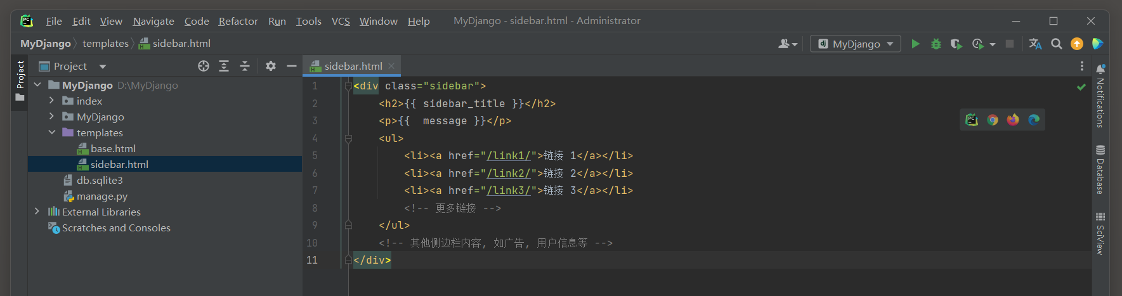This screenshot has width=1122, height=296.
Task: Follow the /link1/ href in code
Action: pyautogui.click(x=509, y=156)
